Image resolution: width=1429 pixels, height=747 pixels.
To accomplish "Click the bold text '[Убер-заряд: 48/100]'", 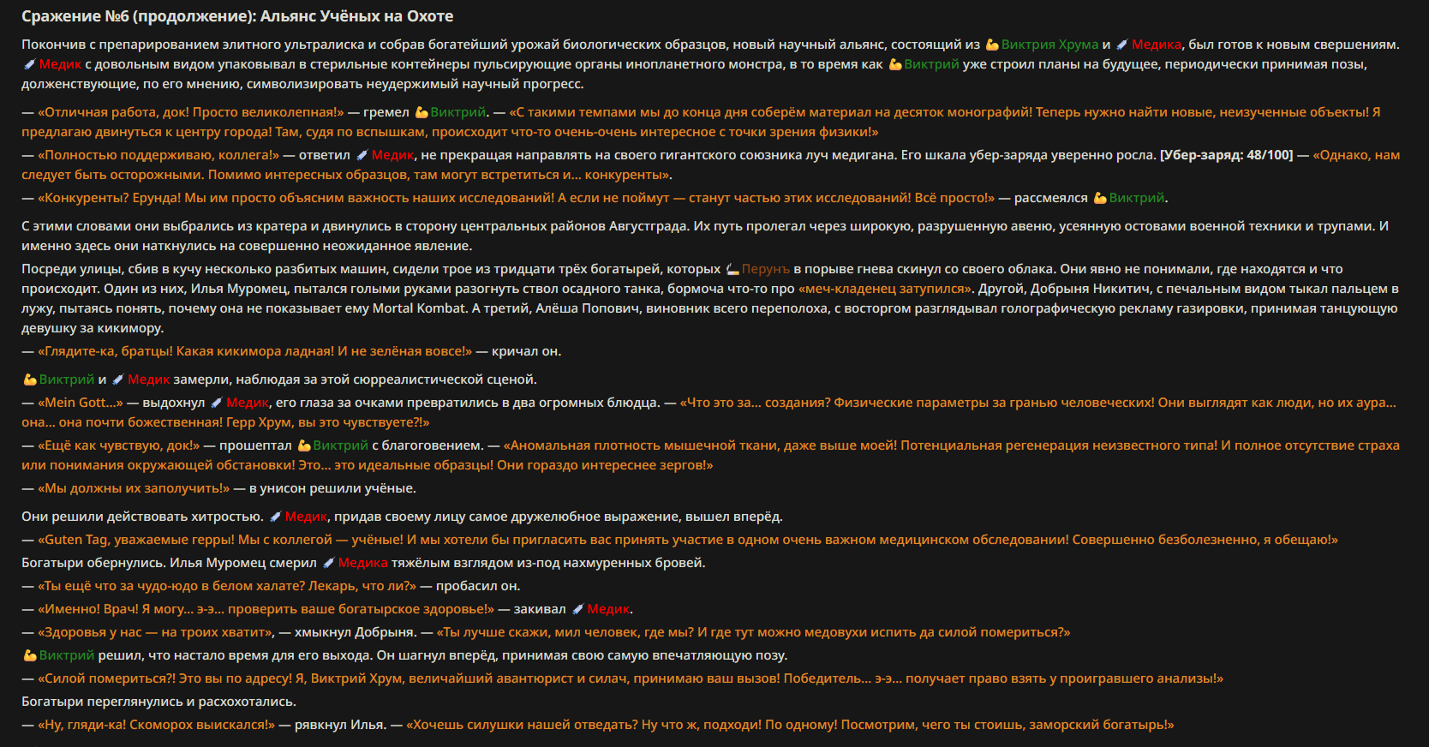I will click(1226, 155).
